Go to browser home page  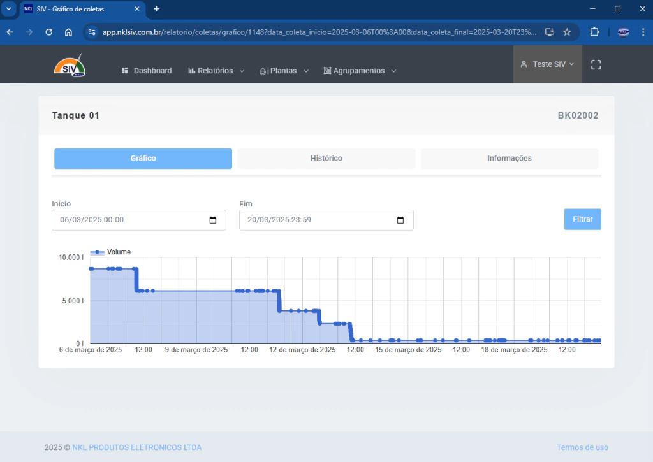click(68, 32)
